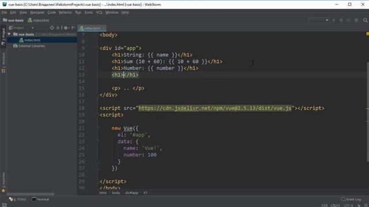369x207 pixels.
Task: Open the Help menu
Action: (125, 13)
